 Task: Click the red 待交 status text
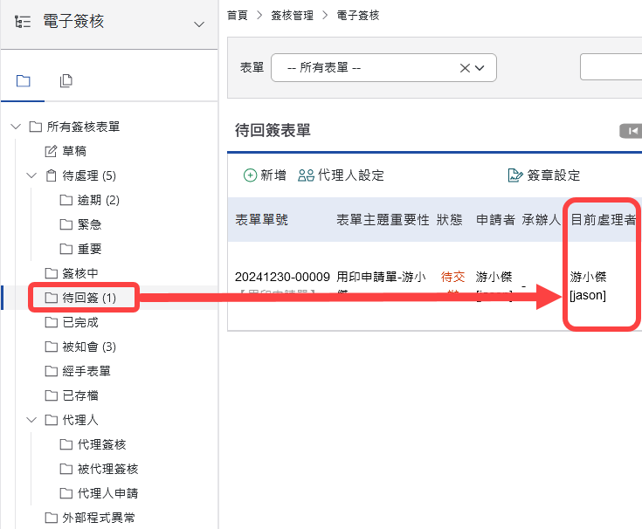click(x=452, y=277)
